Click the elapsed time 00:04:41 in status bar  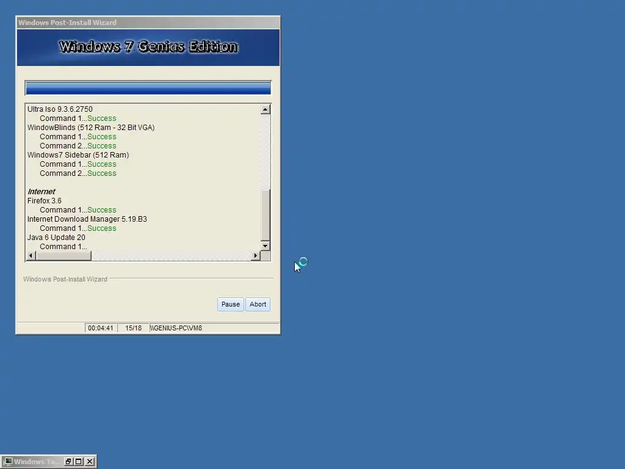101,328
